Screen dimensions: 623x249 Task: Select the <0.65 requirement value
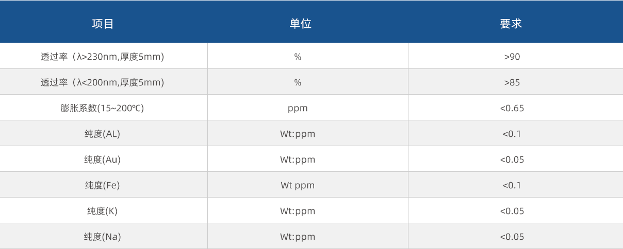point(512,108)
